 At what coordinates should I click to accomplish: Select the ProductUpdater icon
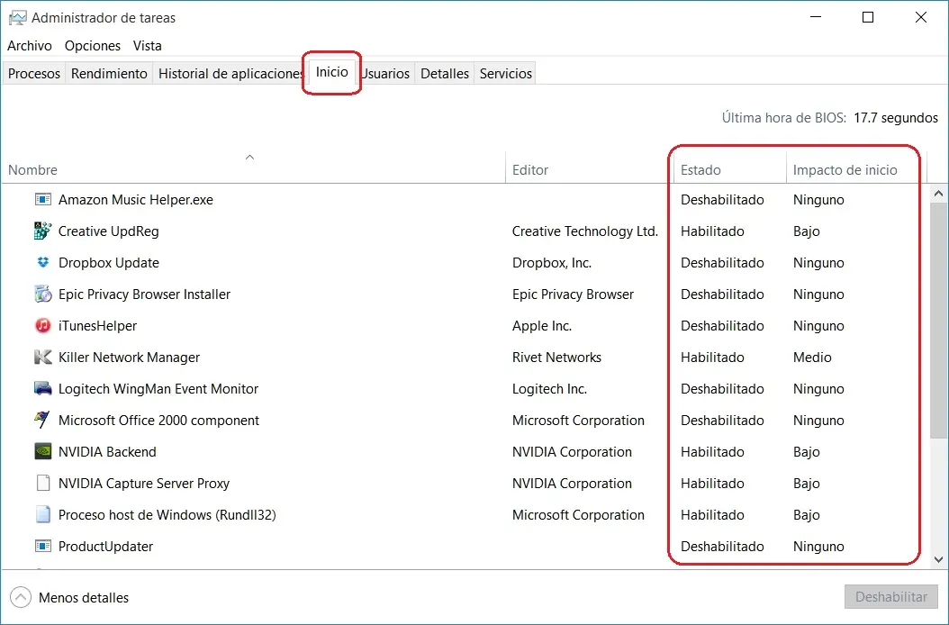click(x=43, y=546)
